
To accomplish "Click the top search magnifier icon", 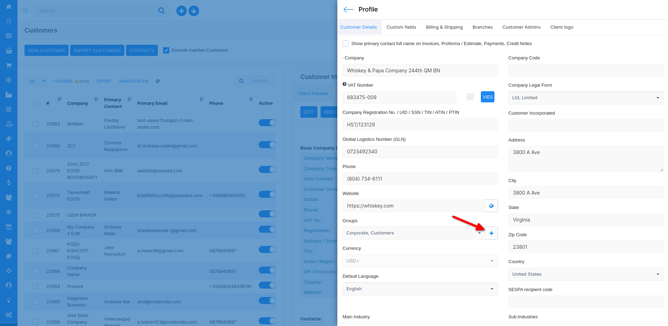I will point(161,11).
